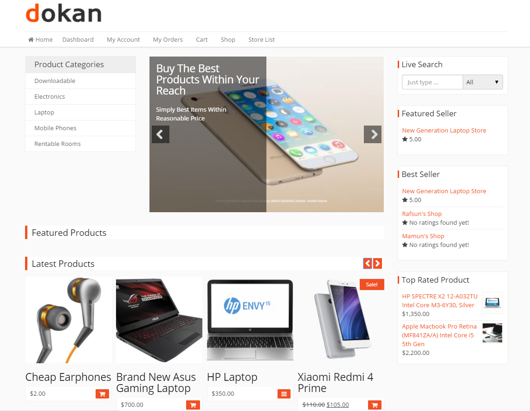This screenshot has height=411, width=530.
Task: Go to the previous slider image
Action: click(160, 134)
